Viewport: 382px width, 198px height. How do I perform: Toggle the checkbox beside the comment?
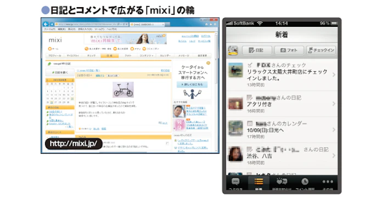(167, 143)
